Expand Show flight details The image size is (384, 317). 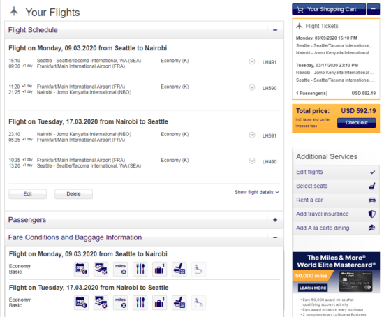coord(257,192)
